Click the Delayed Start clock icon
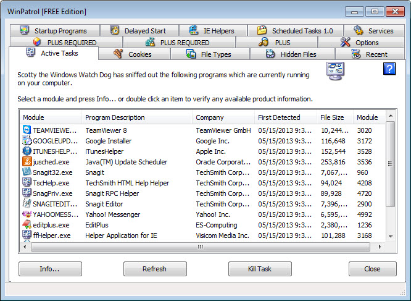This screenshot has width=411, height=301. [x=114, y=30]
